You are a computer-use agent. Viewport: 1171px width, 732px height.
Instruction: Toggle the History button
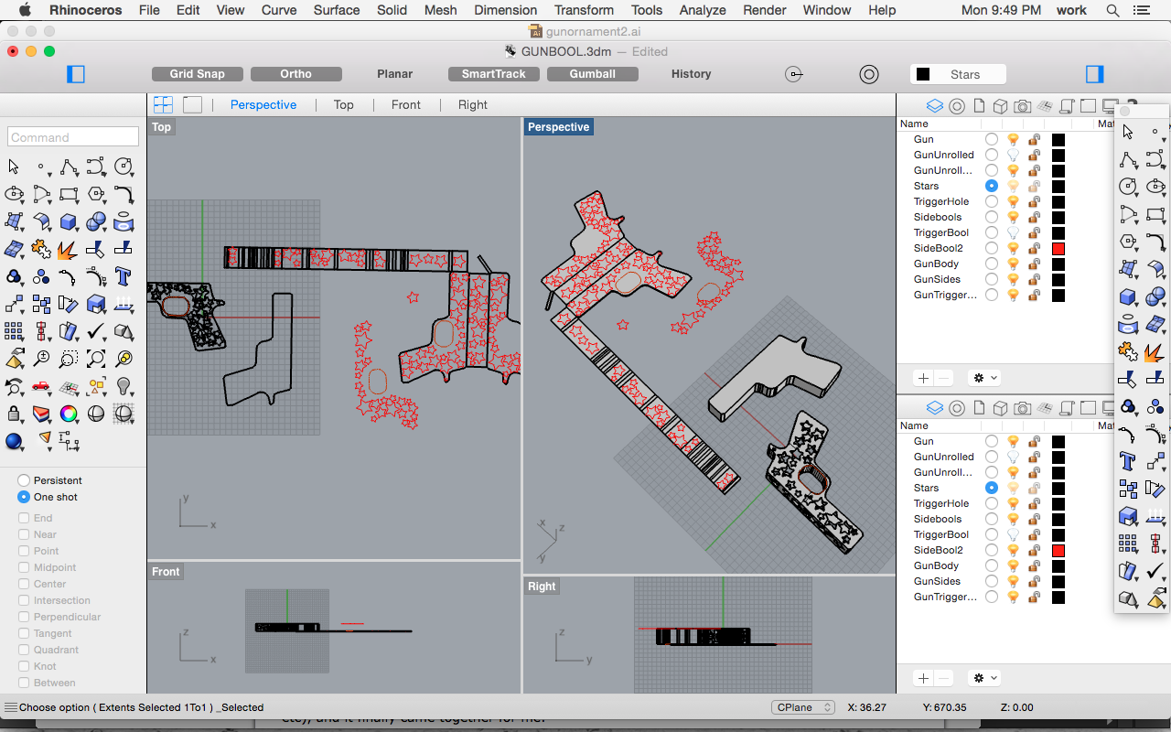click(x=691, y=74)
